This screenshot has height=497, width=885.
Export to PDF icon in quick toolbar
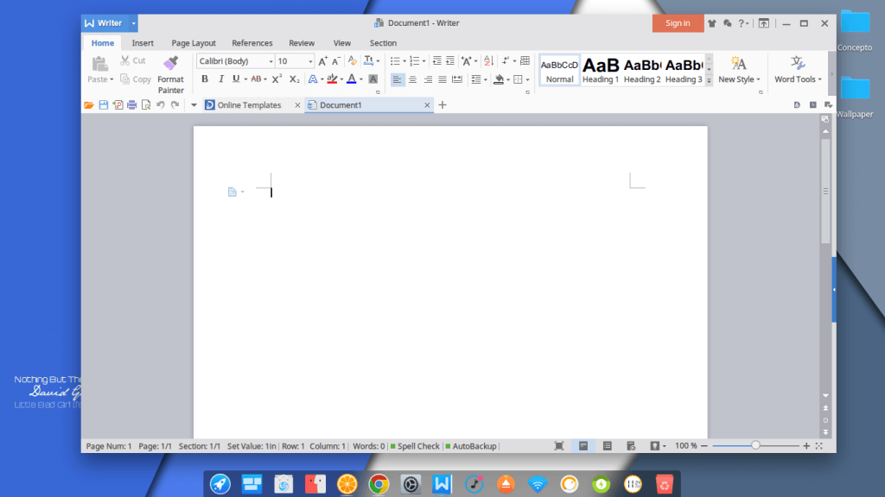coord(118,104)
